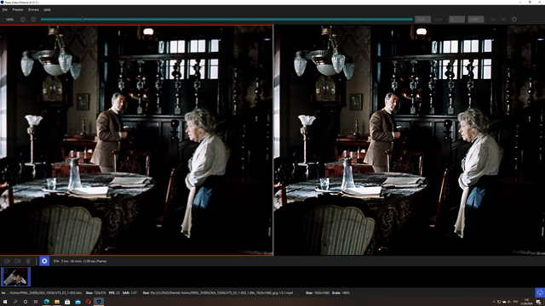Select the playhead marker on the timeline
Image resolution: width=545 pixels, height=306 pixels.
coord(83,20)
